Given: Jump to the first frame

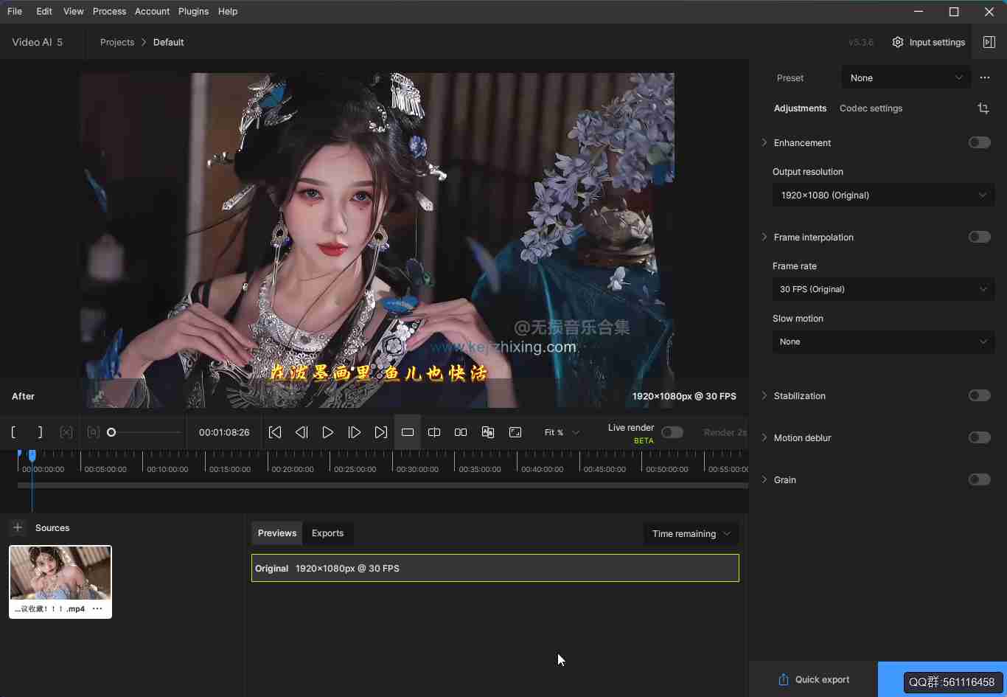Looking at the screenshot, I should pyautogui.click(x=275, y=432).
